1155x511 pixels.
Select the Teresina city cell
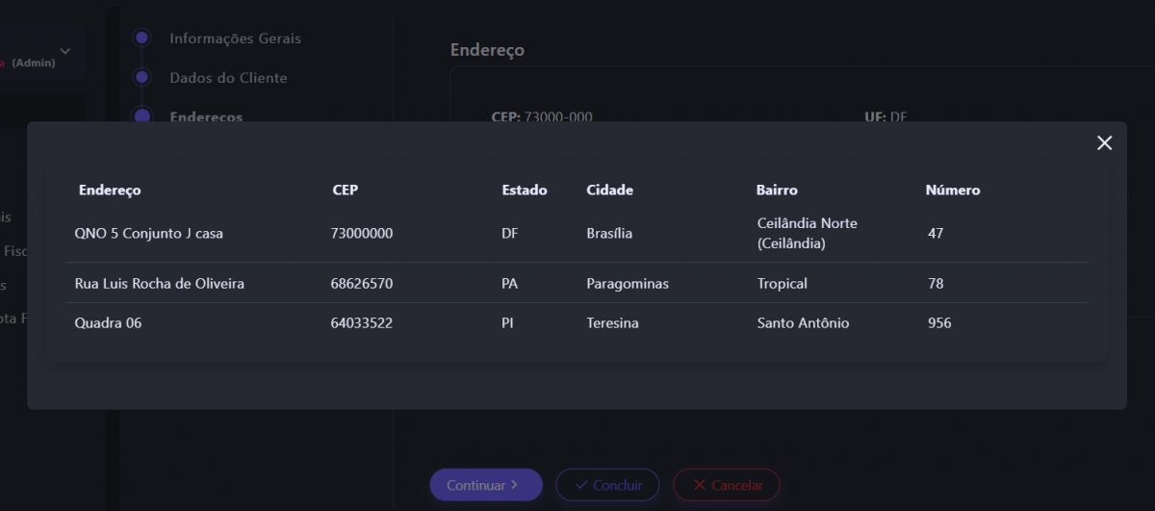[x=612, y=323]
